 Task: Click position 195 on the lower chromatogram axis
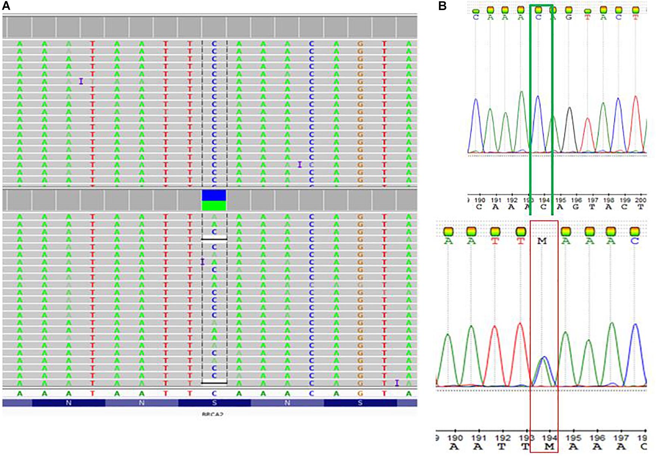point(573,438)
